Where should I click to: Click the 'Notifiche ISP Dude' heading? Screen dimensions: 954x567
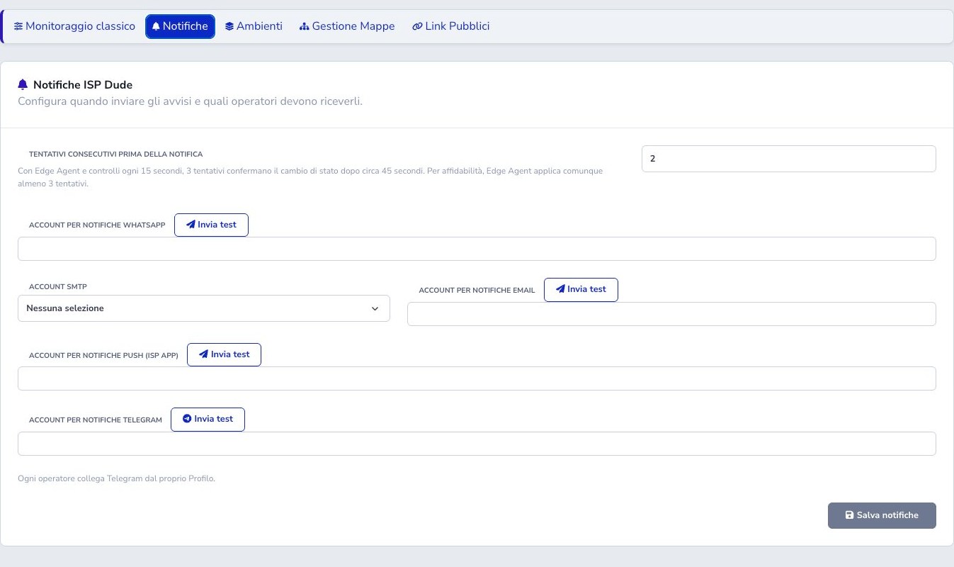(83, 85)
